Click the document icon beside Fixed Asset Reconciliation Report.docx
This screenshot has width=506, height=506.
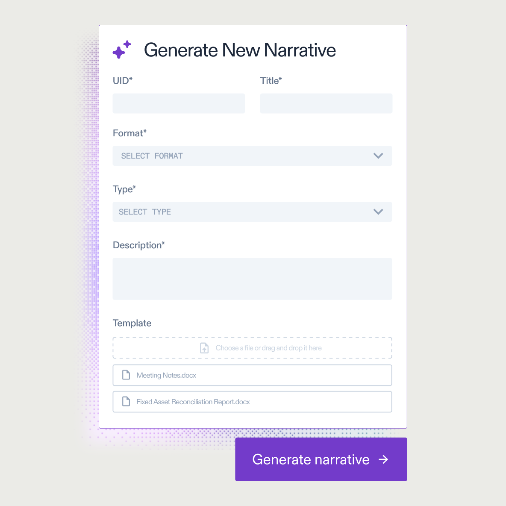[x=126, y=401]
